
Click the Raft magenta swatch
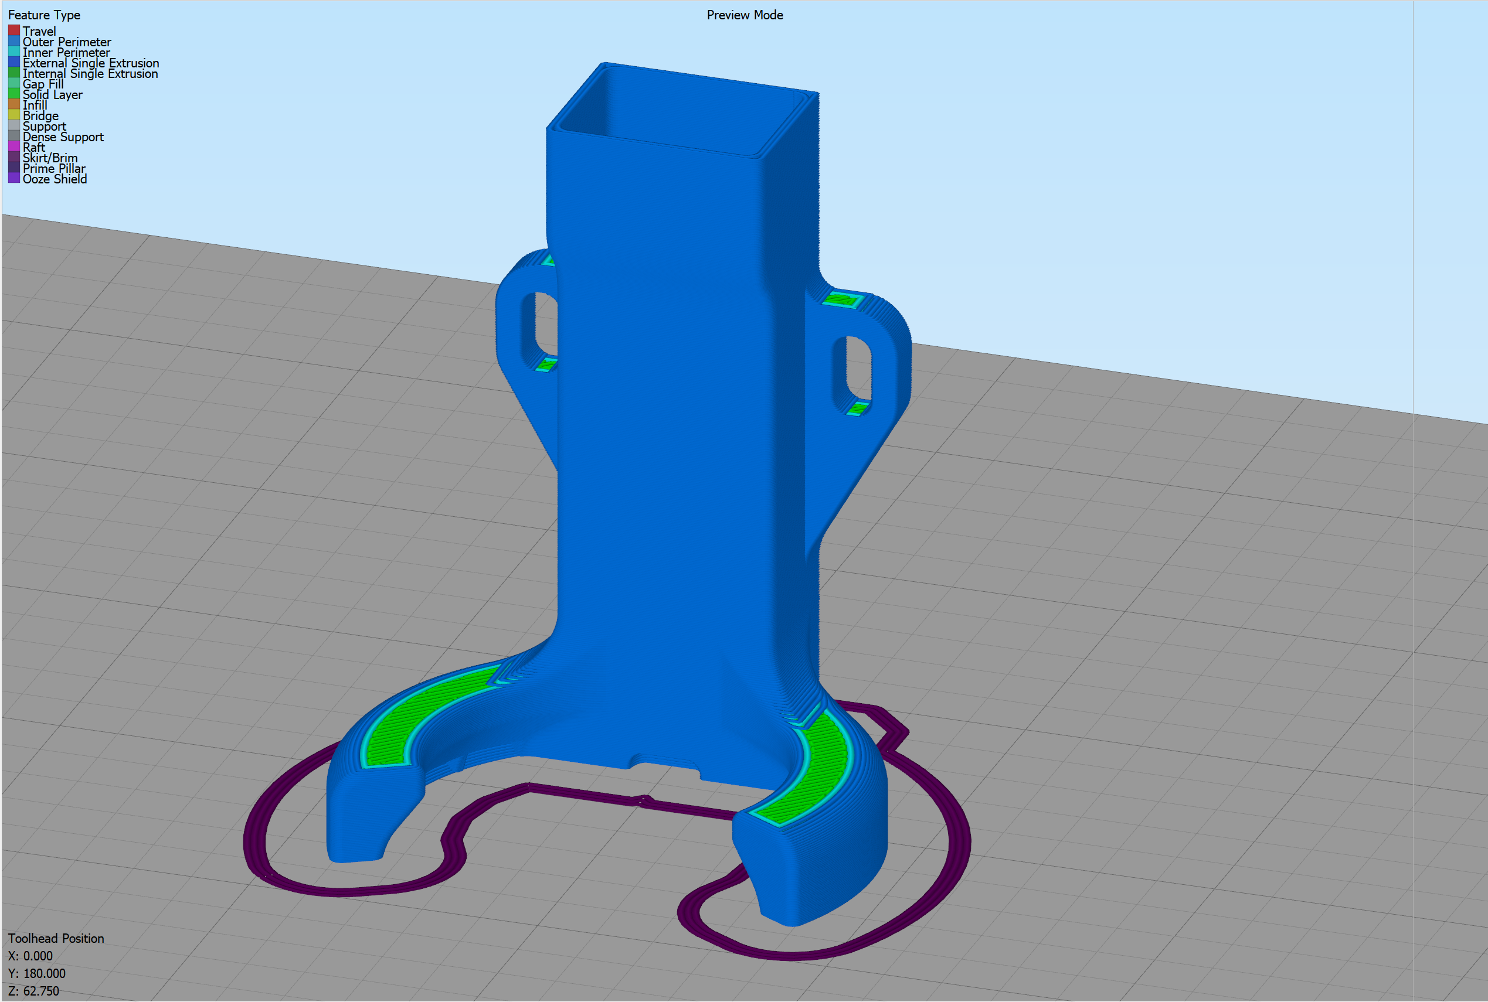(13, 146)
